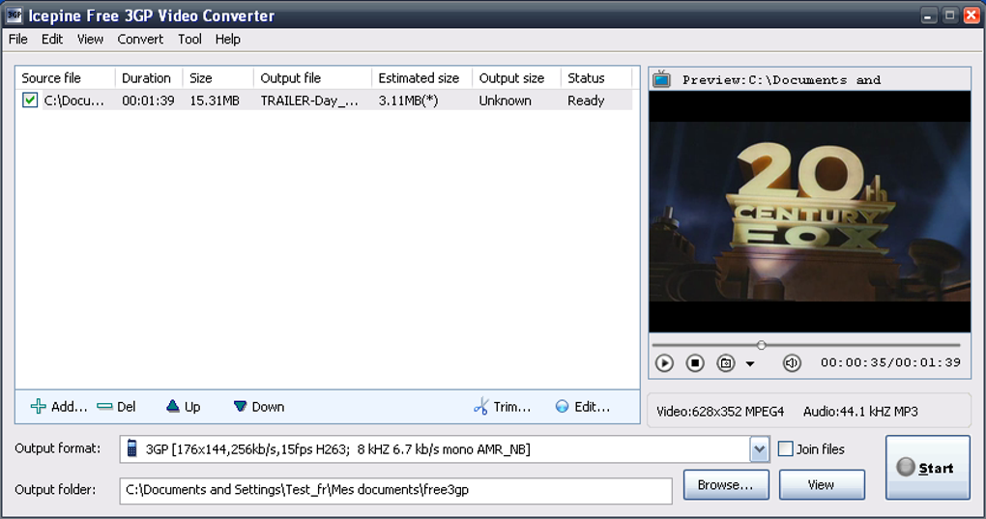Open the View menu
Viewport: 986px width, 519px height.
point(90,39)
